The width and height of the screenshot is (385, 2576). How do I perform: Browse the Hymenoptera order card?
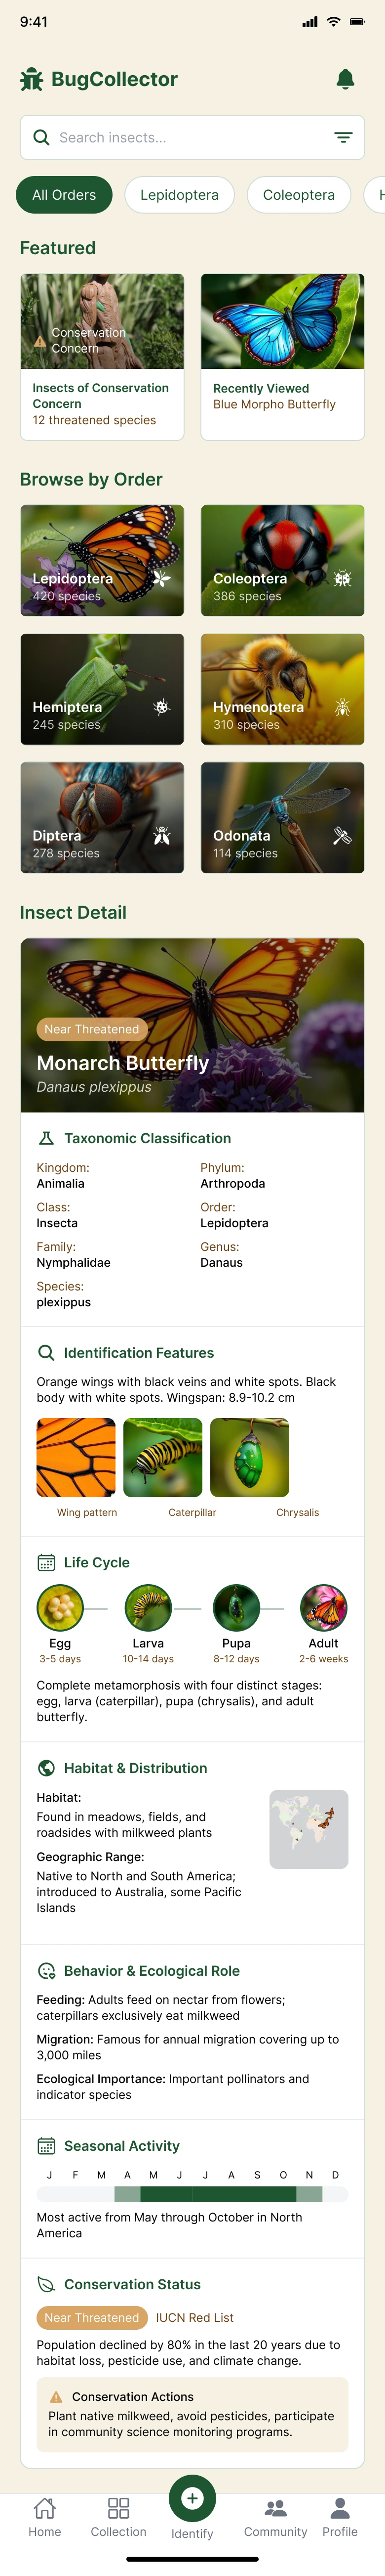(282, 689)
